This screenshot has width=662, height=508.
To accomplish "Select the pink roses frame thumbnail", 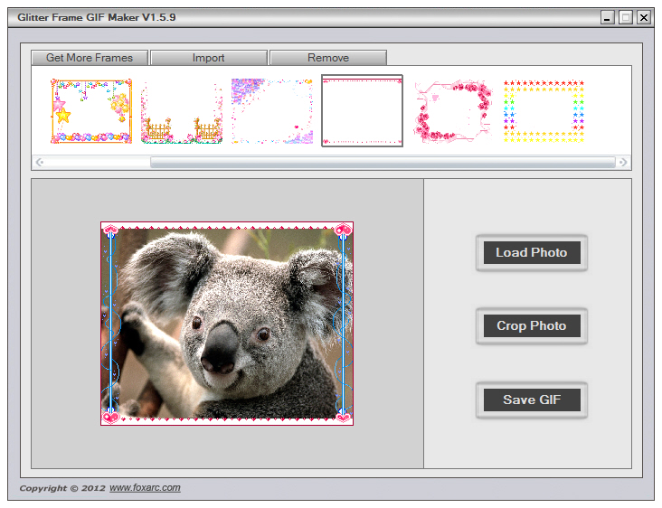I will click(453, 111).
